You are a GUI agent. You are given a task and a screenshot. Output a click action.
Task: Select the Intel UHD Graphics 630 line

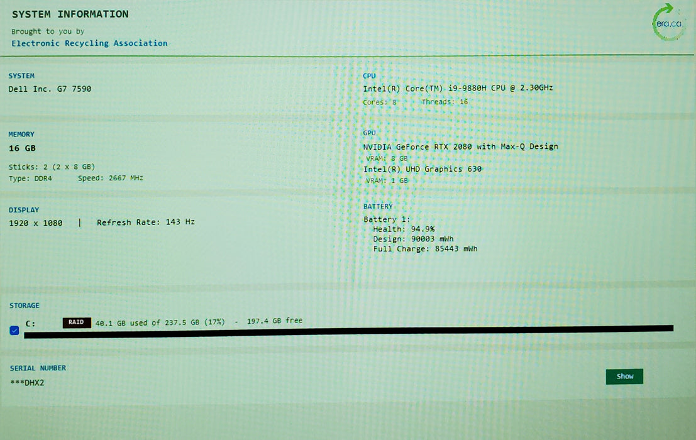point(422,169)
